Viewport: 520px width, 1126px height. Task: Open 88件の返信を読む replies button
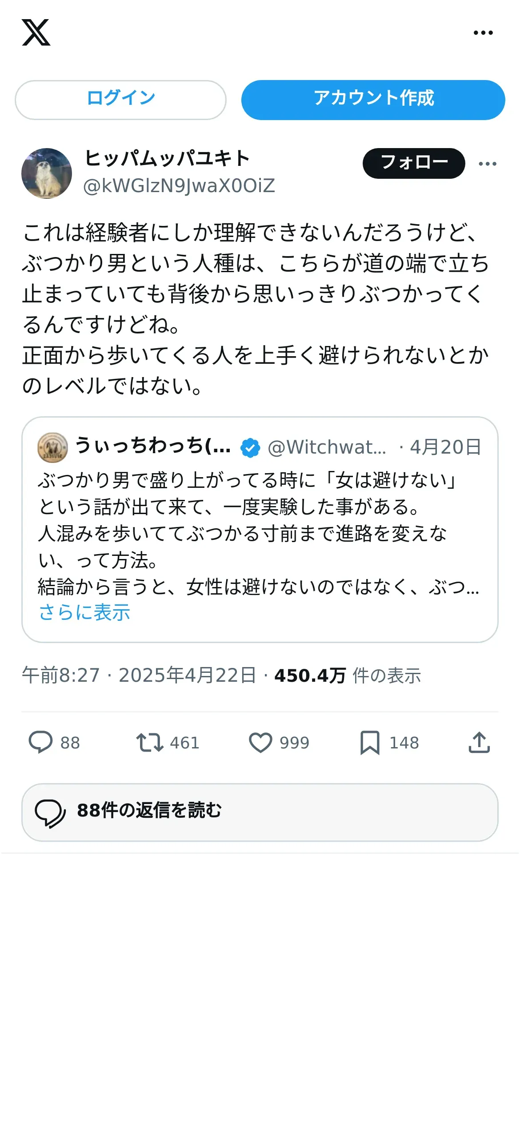260,812
